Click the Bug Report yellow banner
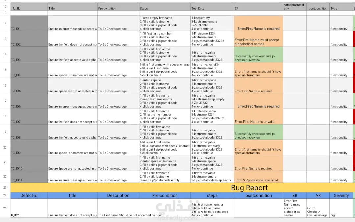Screen dimensions: 355x222 click(x=182, y=188)
